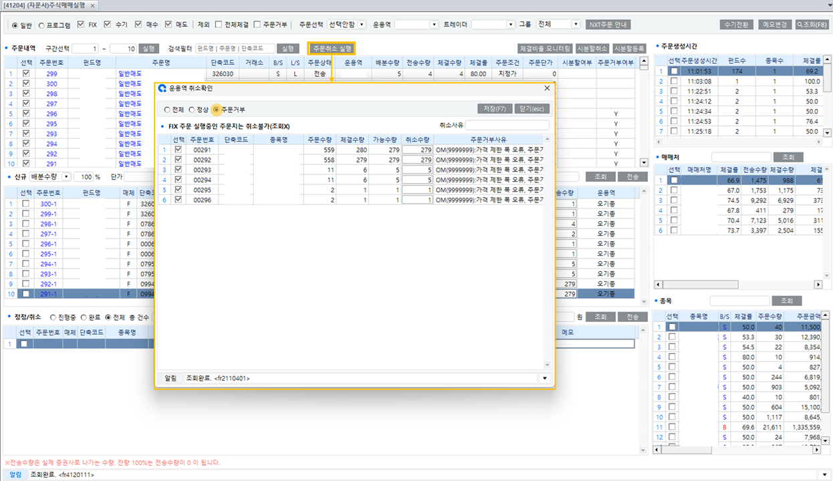
Task: Click the 주문거부사유 column header
Action: tap(487, 140)
